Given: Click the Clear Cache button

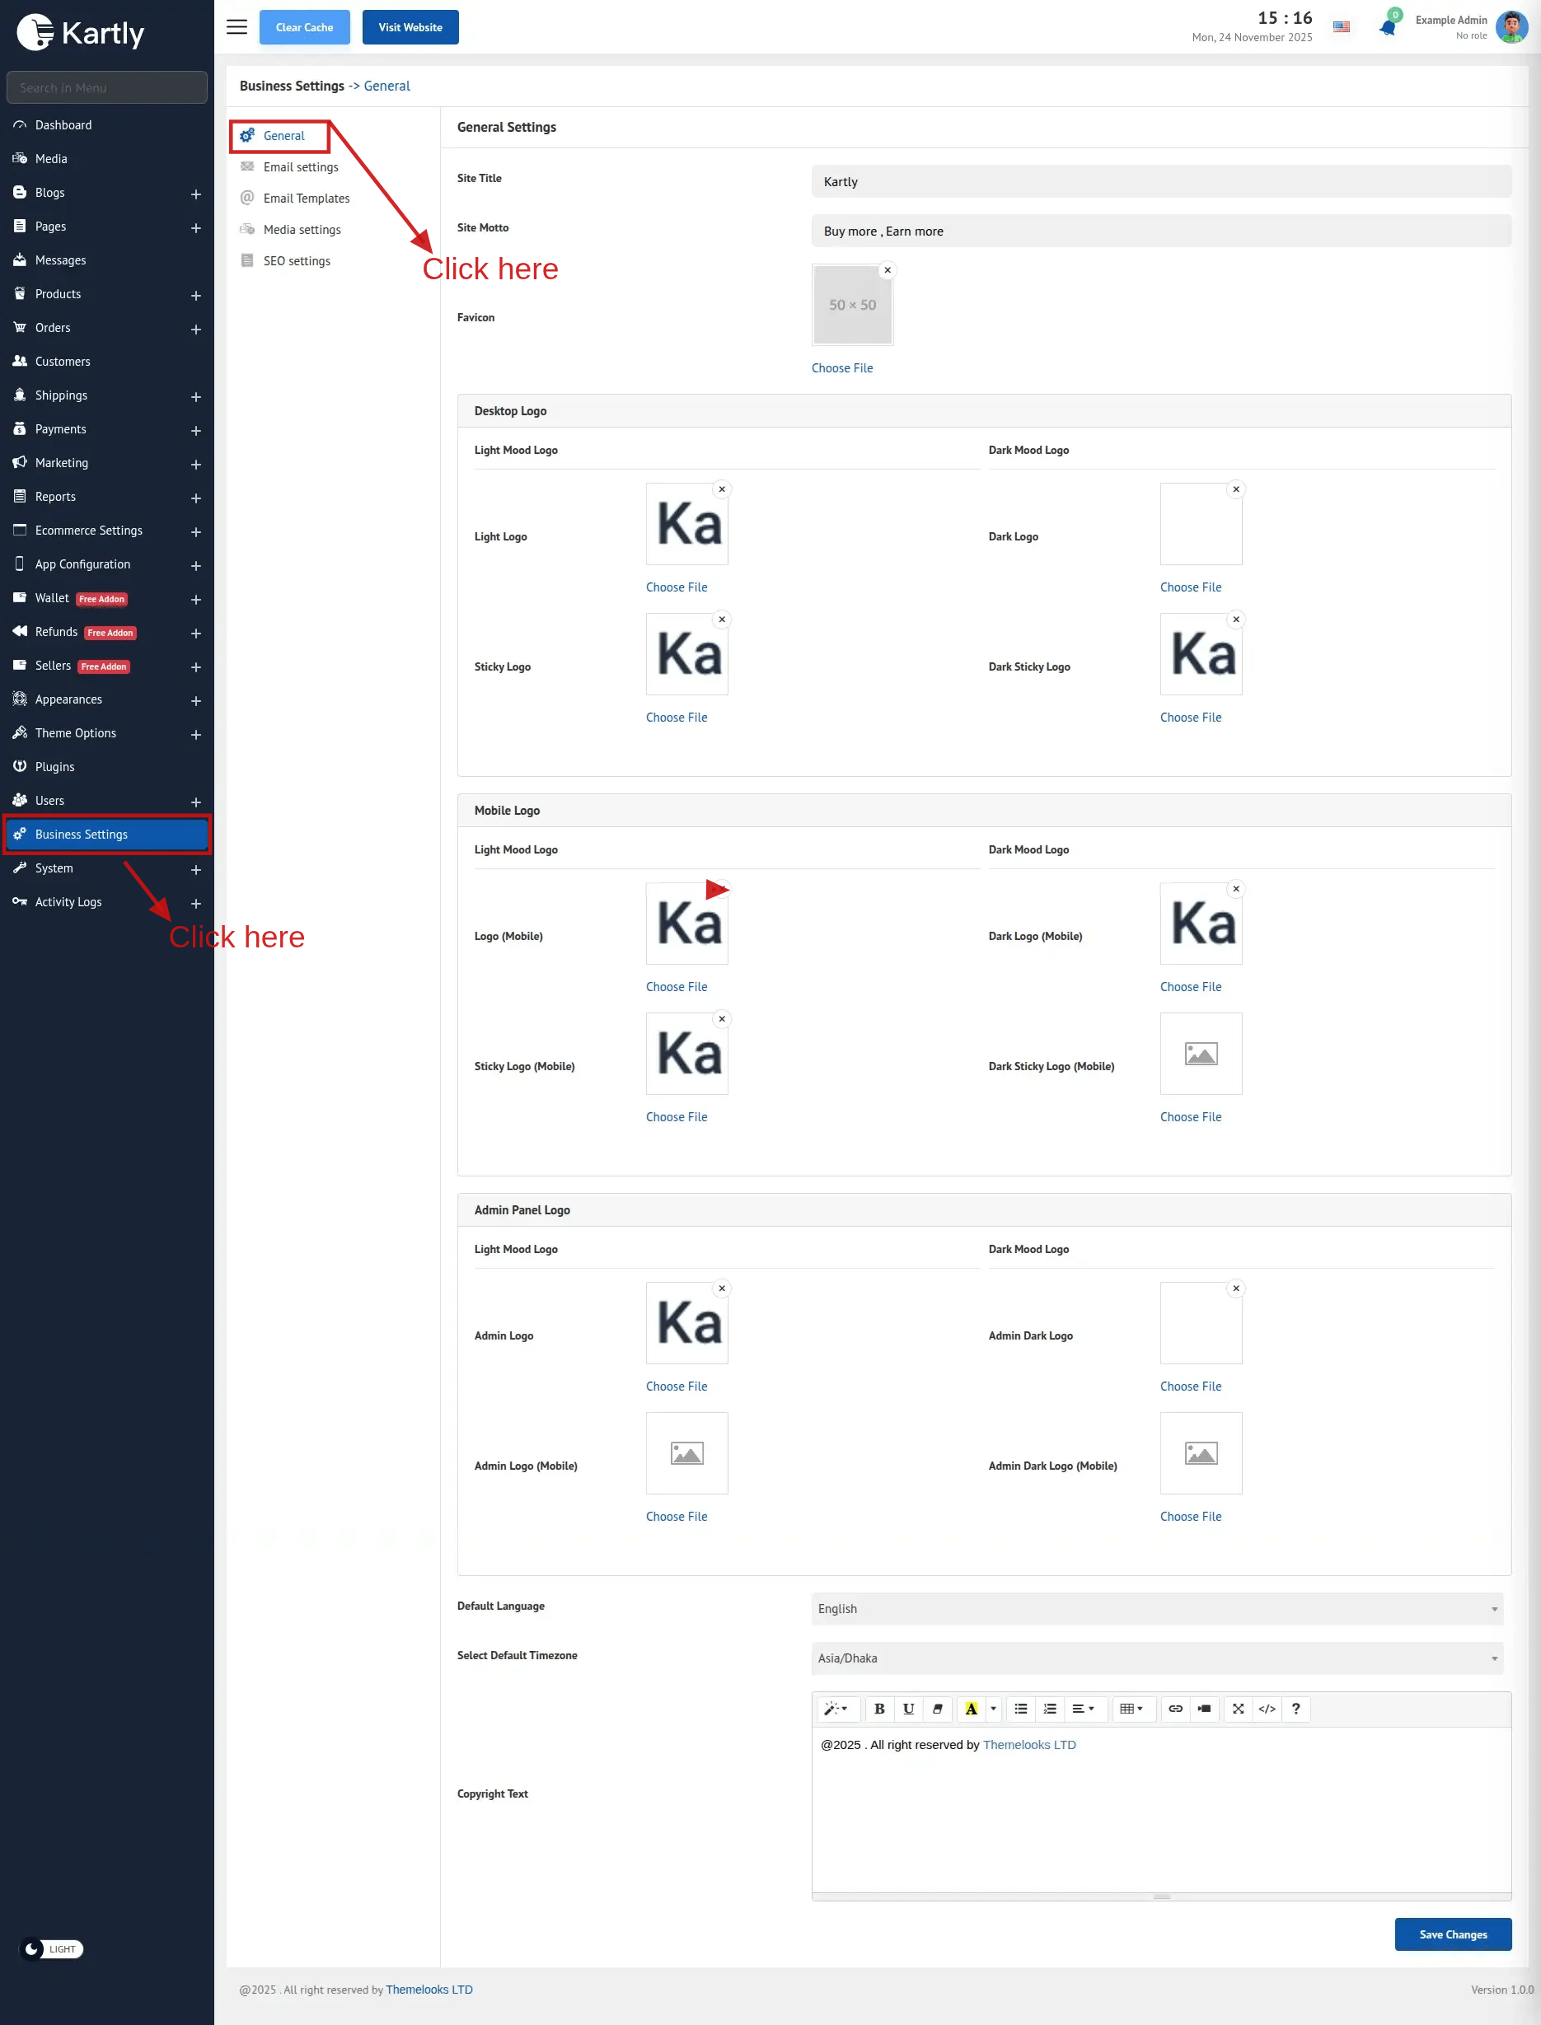Looking at the screenshot, I should coord(305,27).
